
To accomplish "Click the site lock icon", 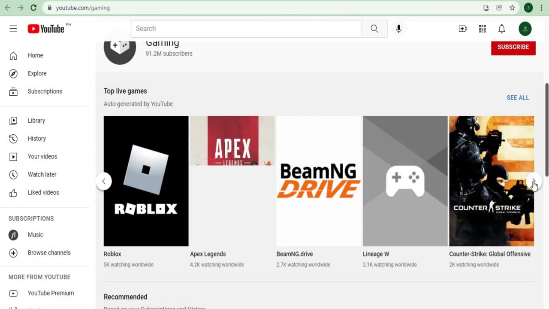I will coord(50,8).
